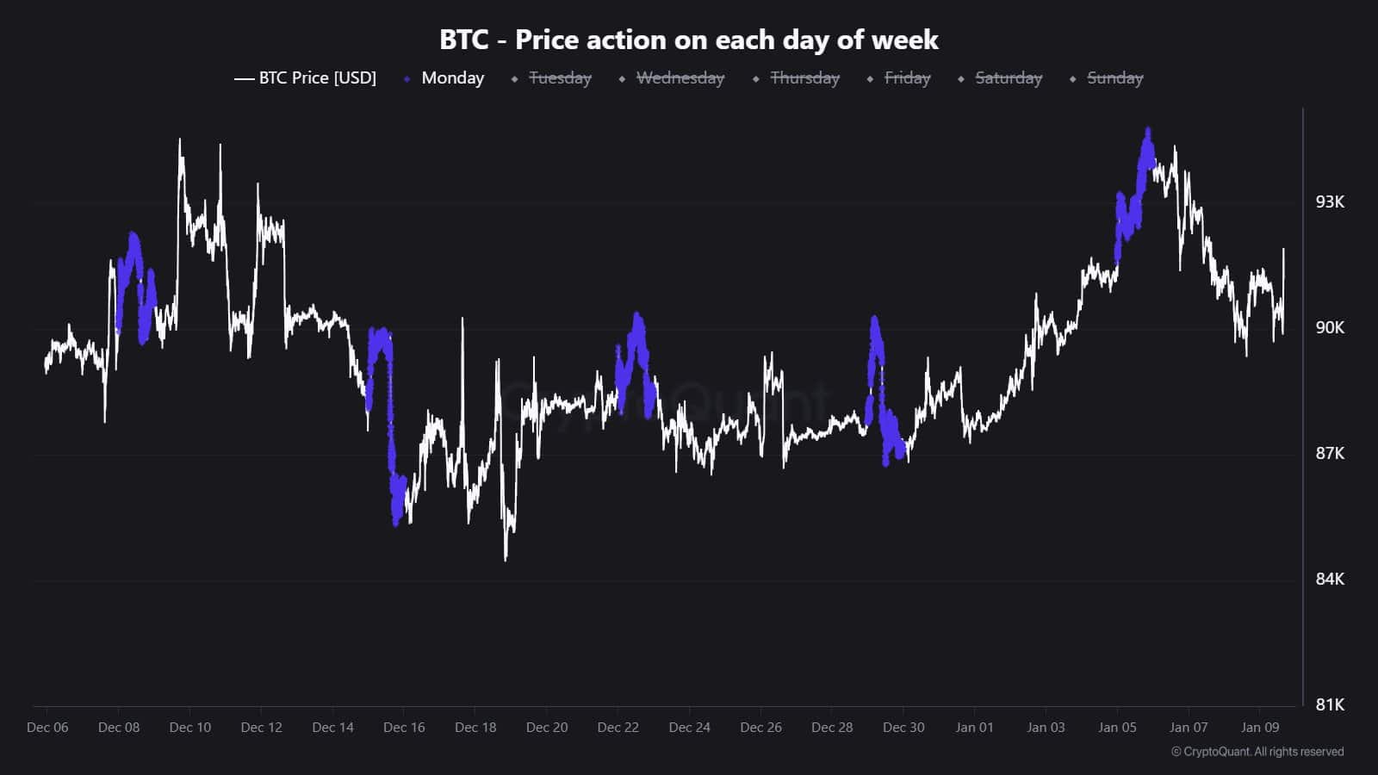The height and width of the screenshot is (775, 1378).
Task: Turn on the Friday legend label
Action: tap(907, 78)
